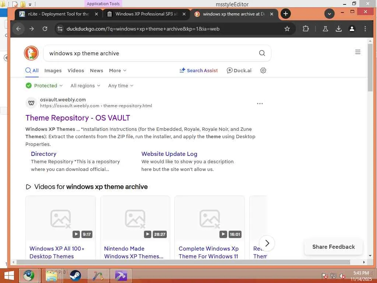This screenshot has height=283, width=377.
Task: Show next videos with the arrow
Action: click(x=267, y=243)
